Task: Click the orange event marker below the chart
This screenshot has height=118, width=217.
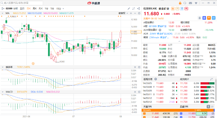Action: click(x=33, y=63)
